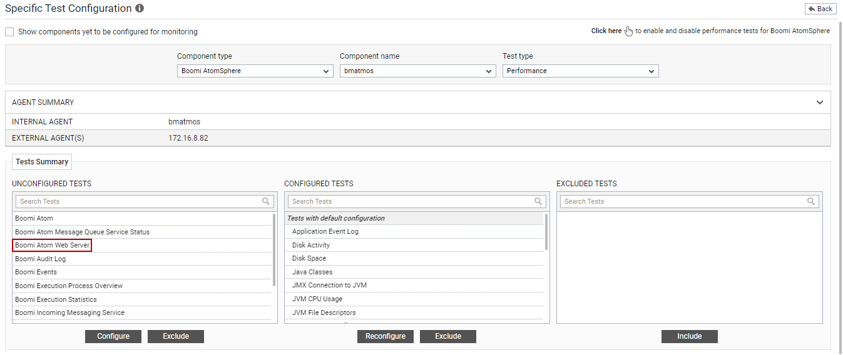Image resolution: width=843 pixels, height=355 pixels.
Task: Click search magnifier icon in Configured Tests
Action: [x=539, y=201]
